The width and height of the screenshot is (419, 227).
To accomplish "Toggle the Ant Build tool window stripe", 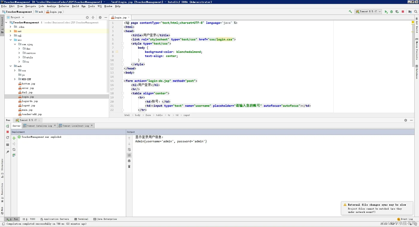I will point(417,25).
